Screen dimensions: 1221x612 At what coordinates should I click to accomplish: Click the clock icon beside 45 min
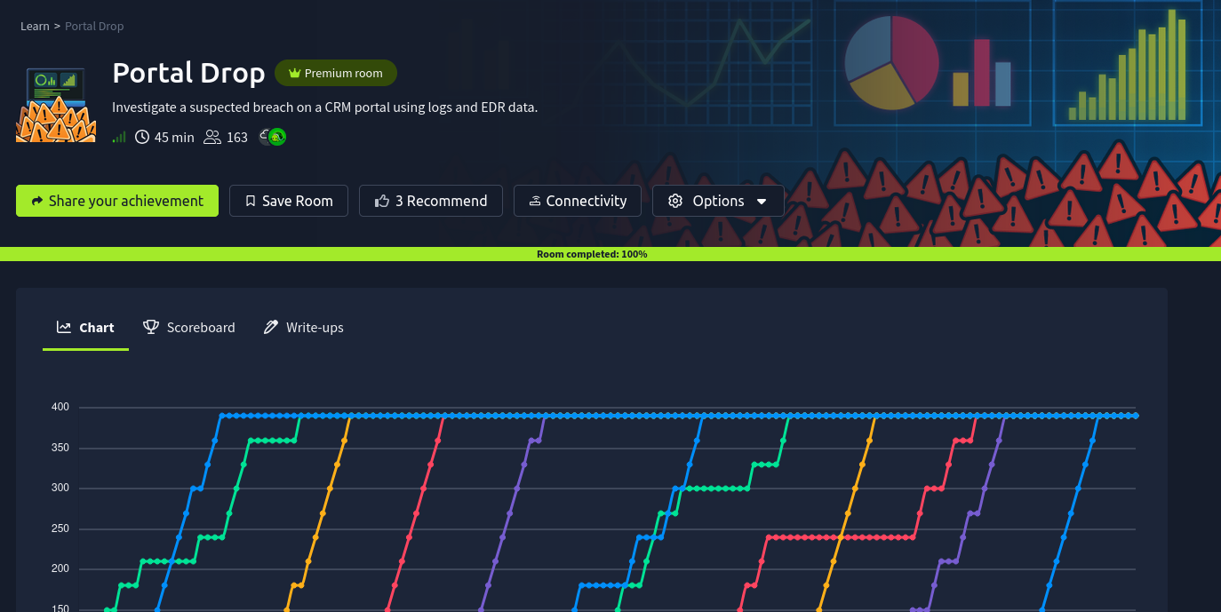142,137
